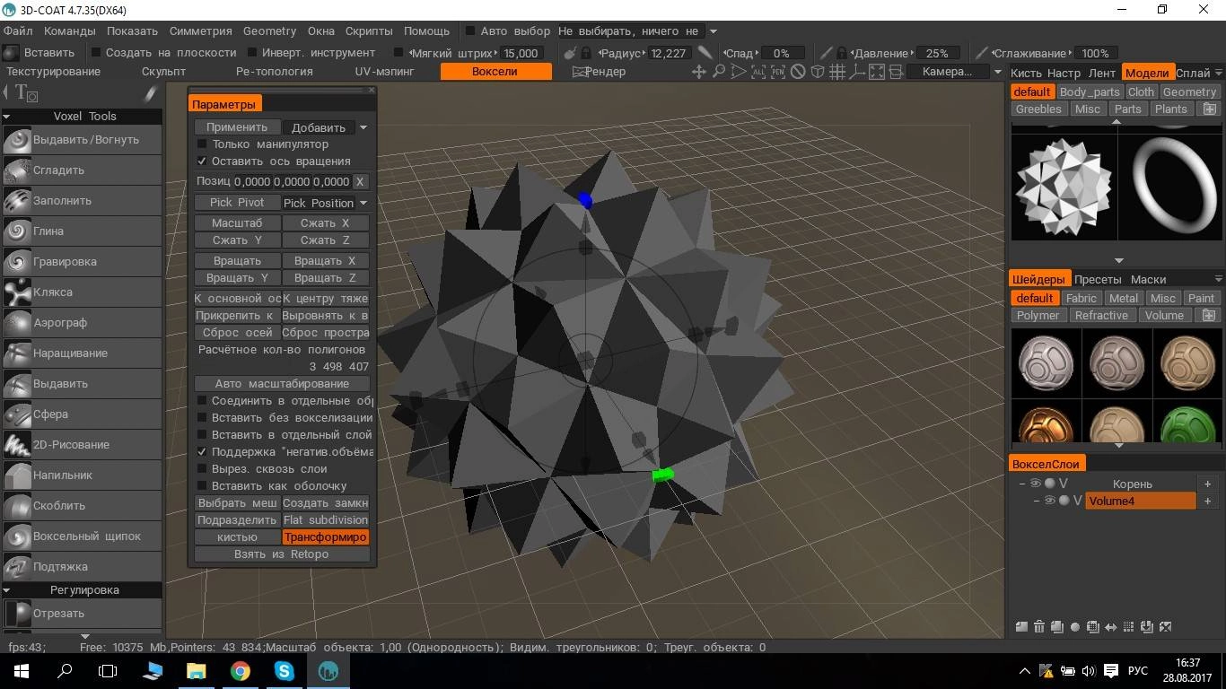Pick the Напильник file tool icon

point(17,475)
